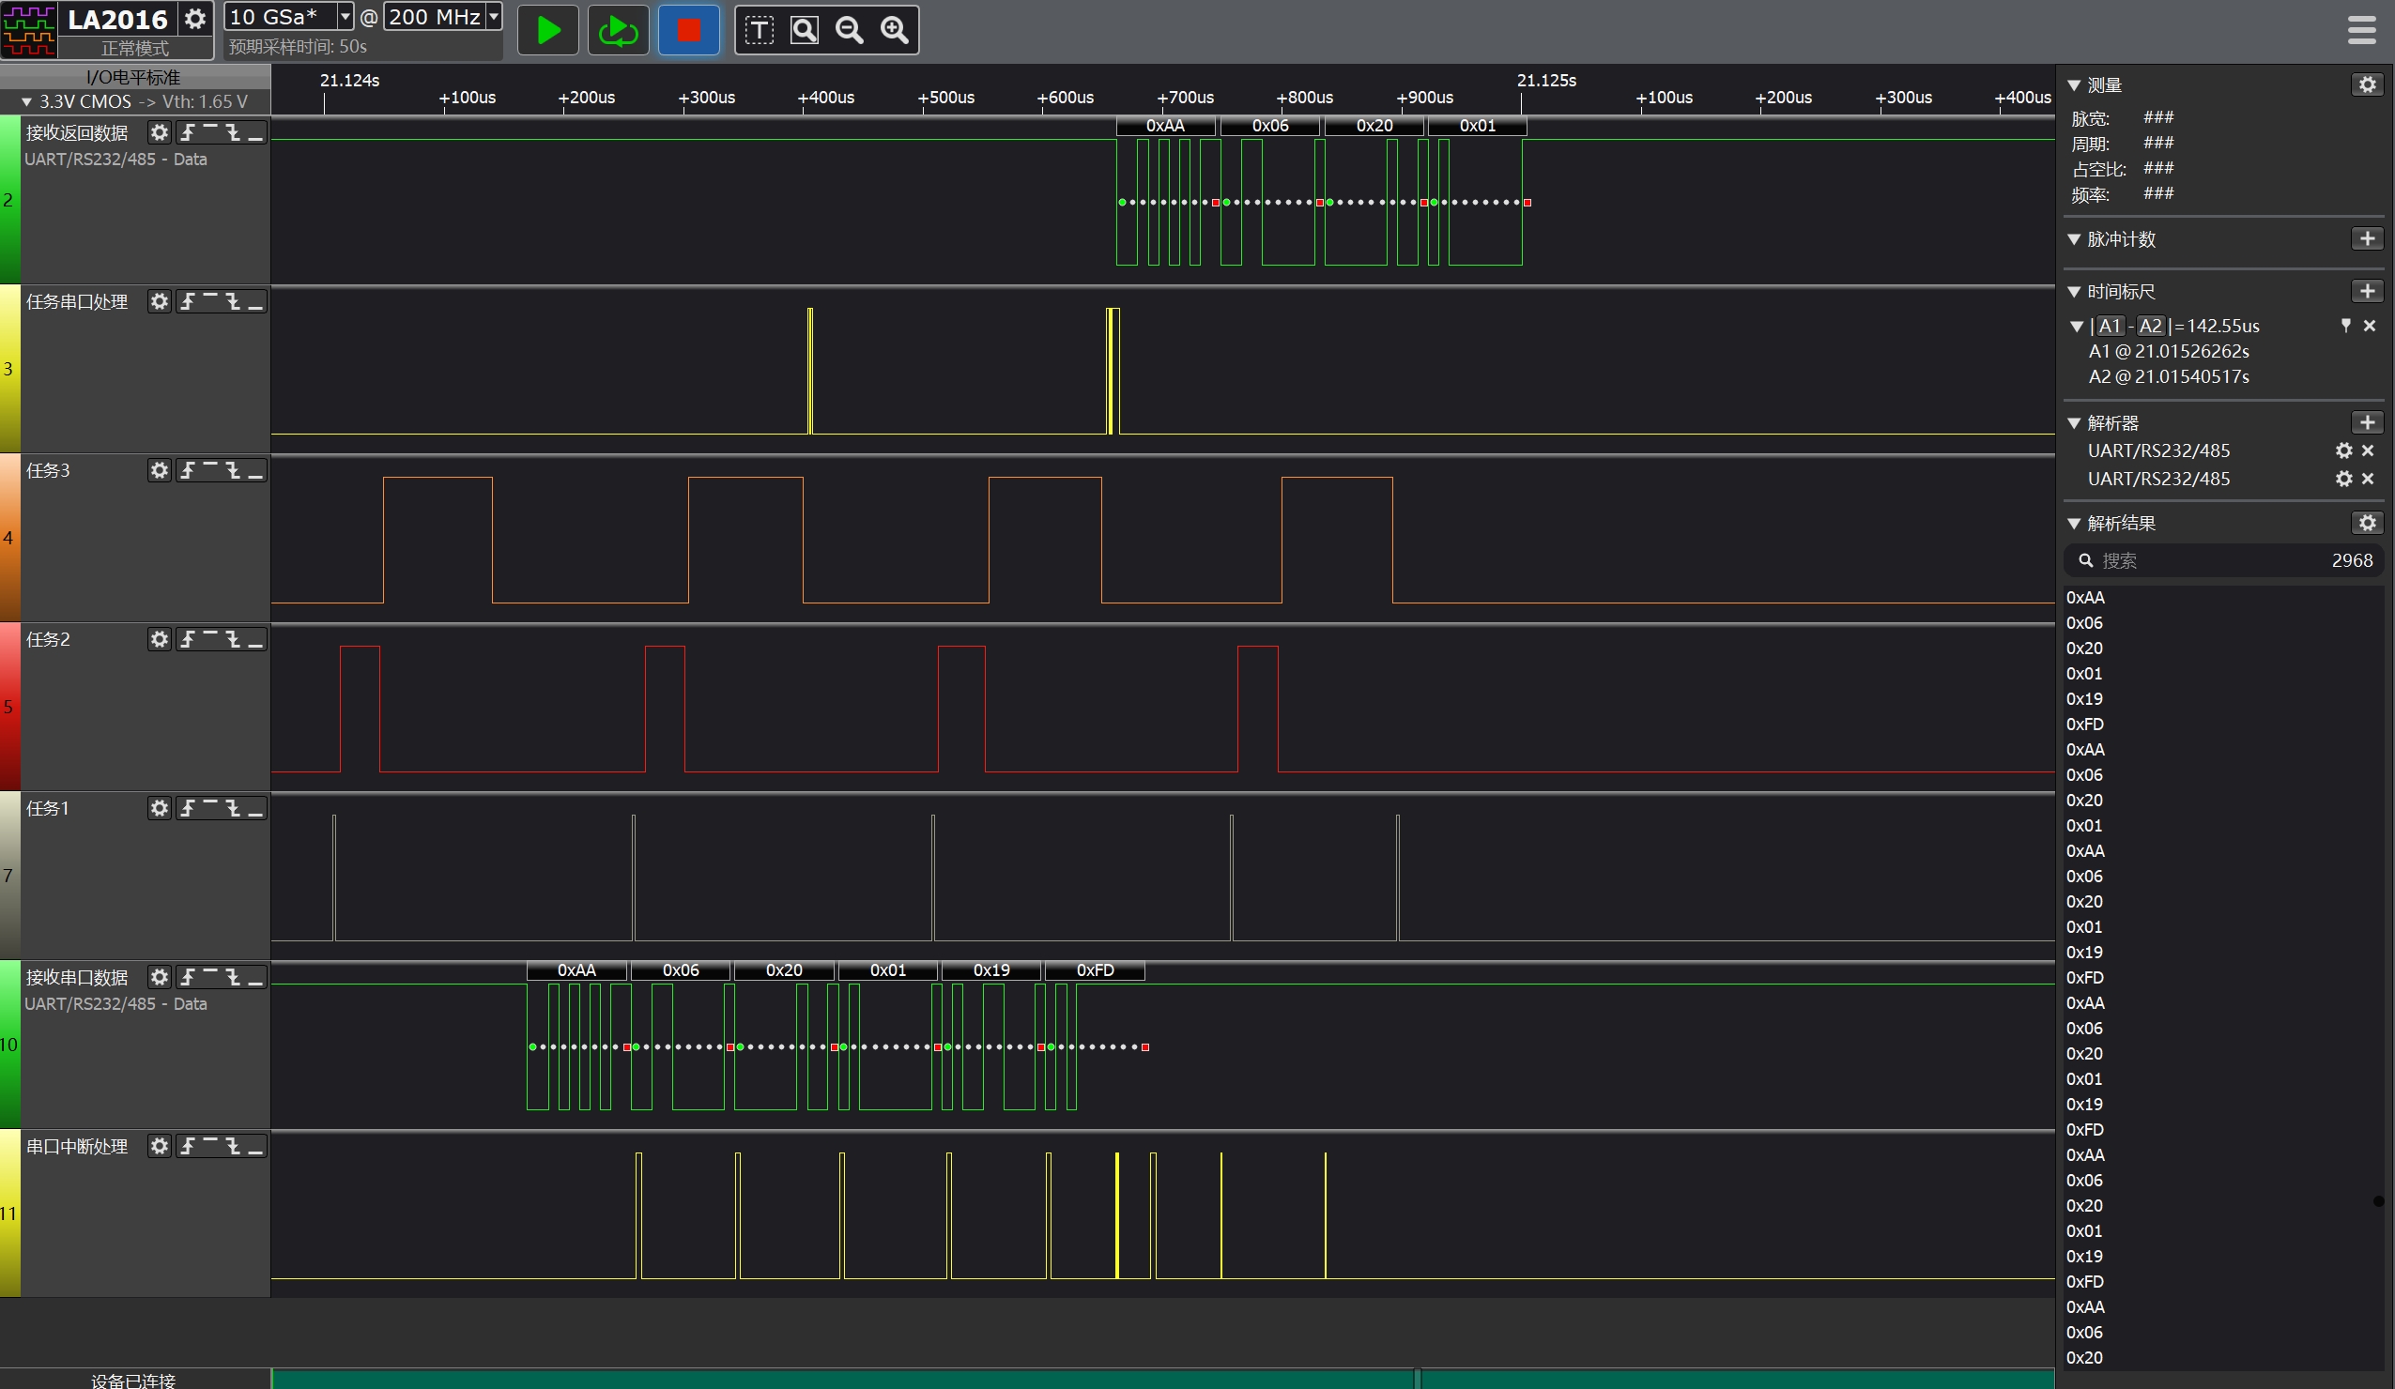This screenshot has height=1389, width=2395.
Task: Collapse the 时间标尺 section
Action: (2075, 292)
